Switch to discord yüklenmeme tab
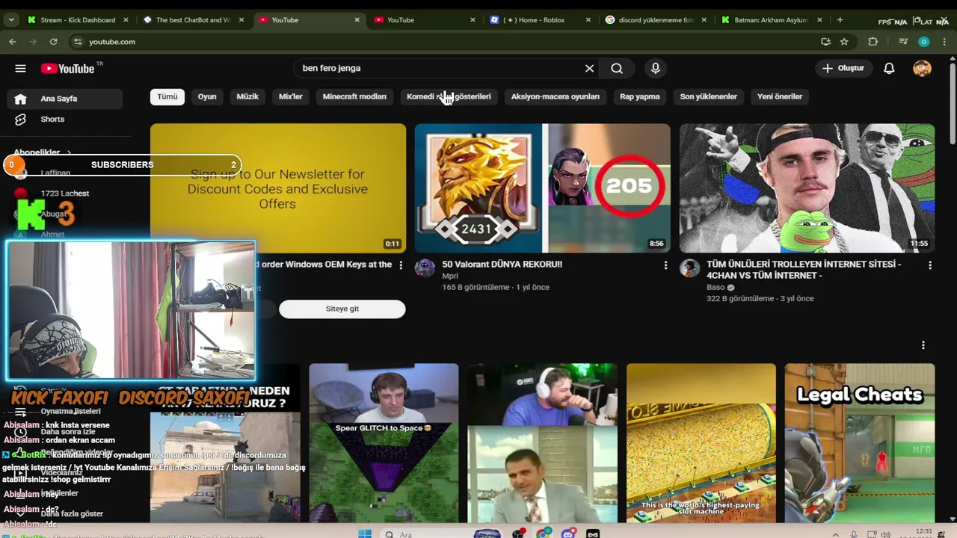This screenshot has height=538, width=957. (656, 20)
